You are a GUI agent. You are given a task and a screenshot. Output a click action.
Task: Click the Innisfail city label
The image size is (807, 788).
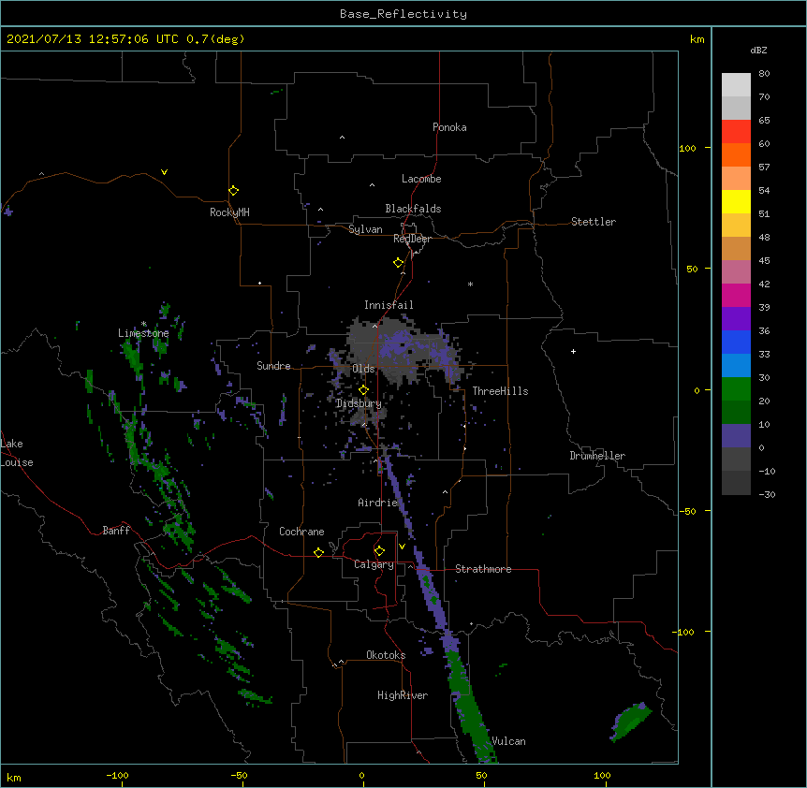coord(389,305)
